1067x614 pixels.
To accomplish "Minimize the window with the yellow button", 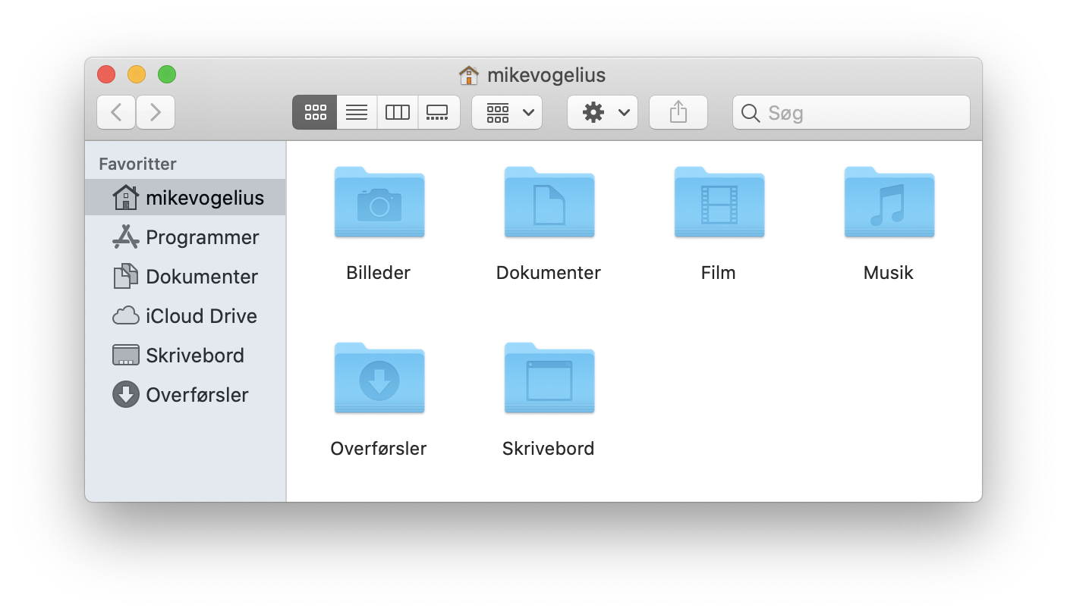I will (137, 74).
